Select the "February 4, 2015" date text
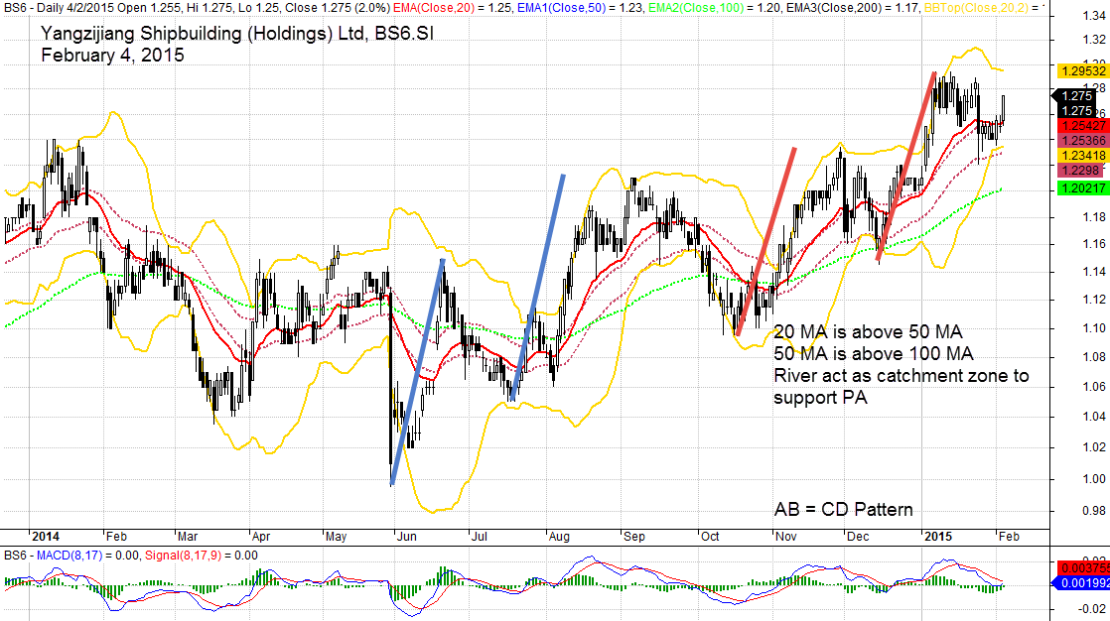 click(x=112, y=56)
